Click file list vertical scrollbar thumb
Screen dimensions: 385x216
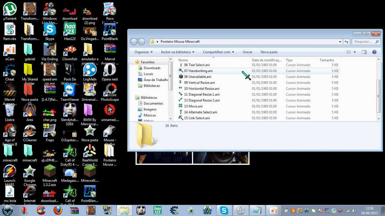tap(378, 97)
